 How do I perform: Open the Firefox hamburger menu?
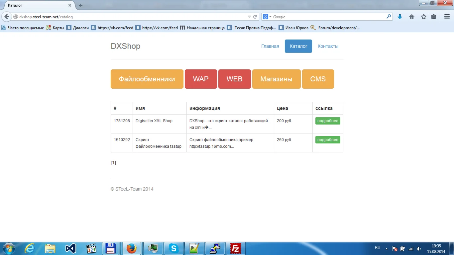(446, 16)
